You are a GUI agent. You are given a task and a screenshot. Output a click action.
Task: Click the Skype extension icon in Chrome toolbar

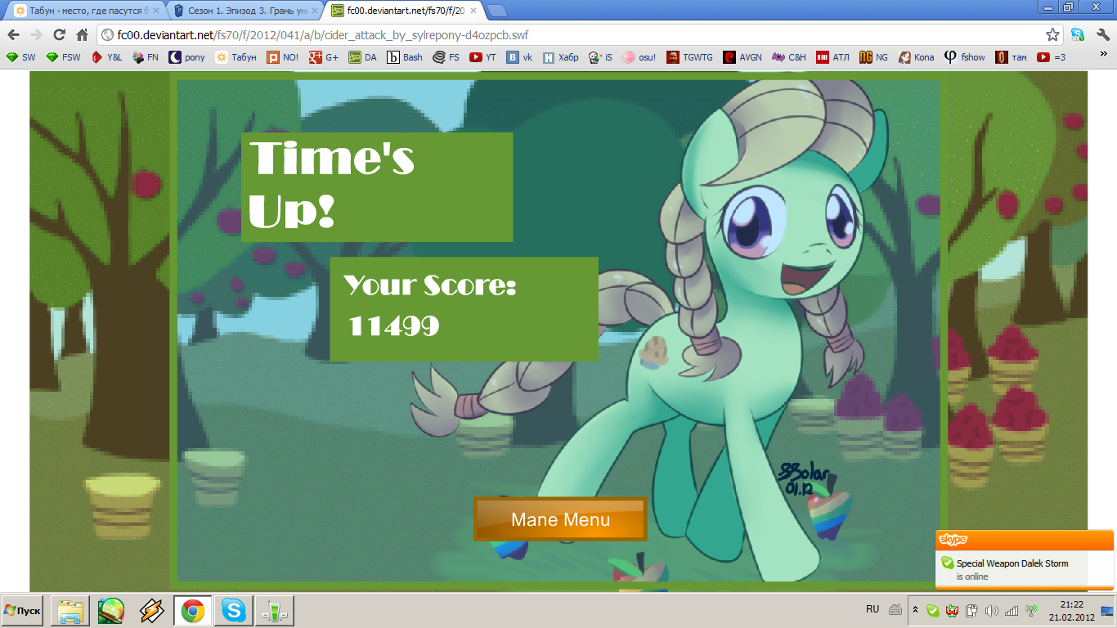(x=1078, y=35)
